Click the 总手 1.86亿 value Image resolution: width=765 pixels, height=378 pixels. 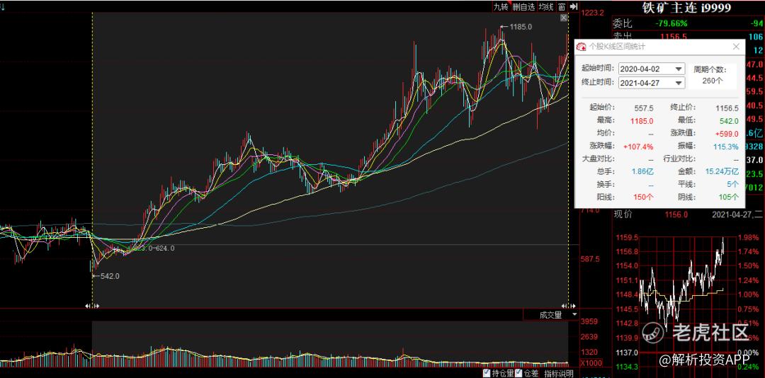[x=642, y=172]
